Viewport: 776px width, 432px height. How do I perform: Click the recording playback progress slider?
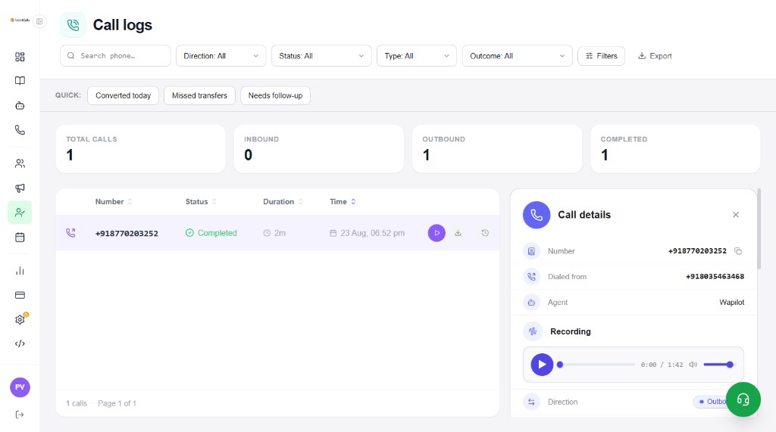pyautogui.click(x=597, y=365)
